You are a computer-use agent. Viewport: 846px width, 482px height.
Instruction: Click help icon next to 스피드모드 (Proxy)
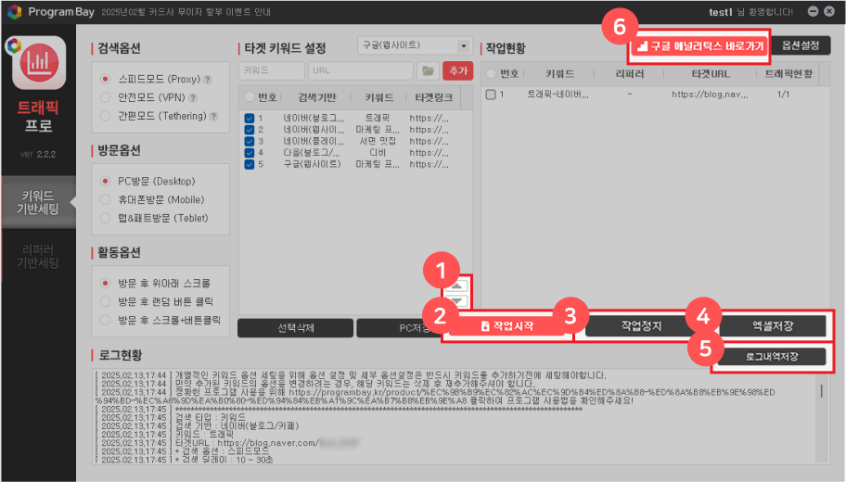tap(207, 80)
